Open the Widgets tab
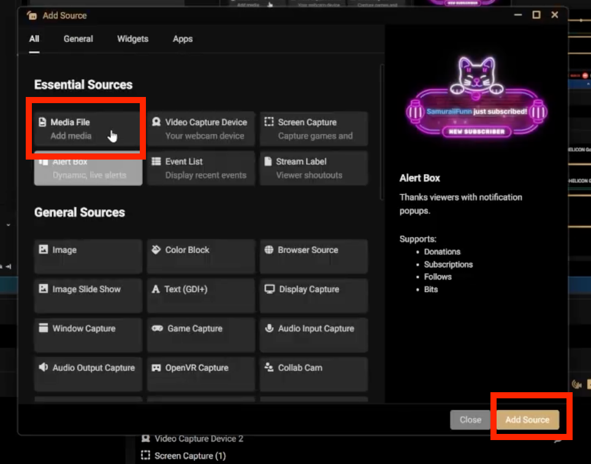Image resolution: width=591 pixels, height=464 pixels. click(132, 39)
